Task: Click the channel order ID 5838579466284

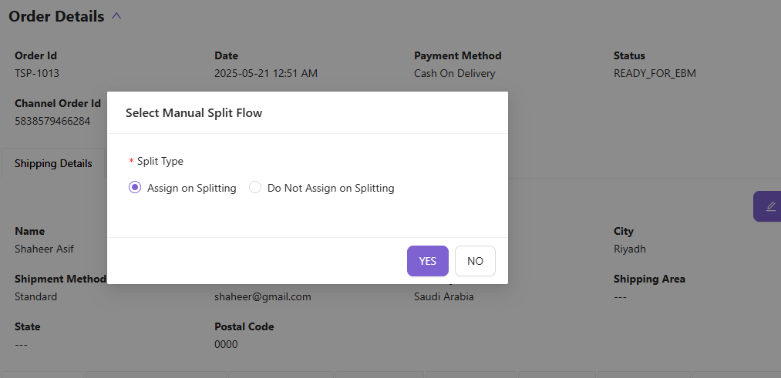Action: tap(52, 122)
